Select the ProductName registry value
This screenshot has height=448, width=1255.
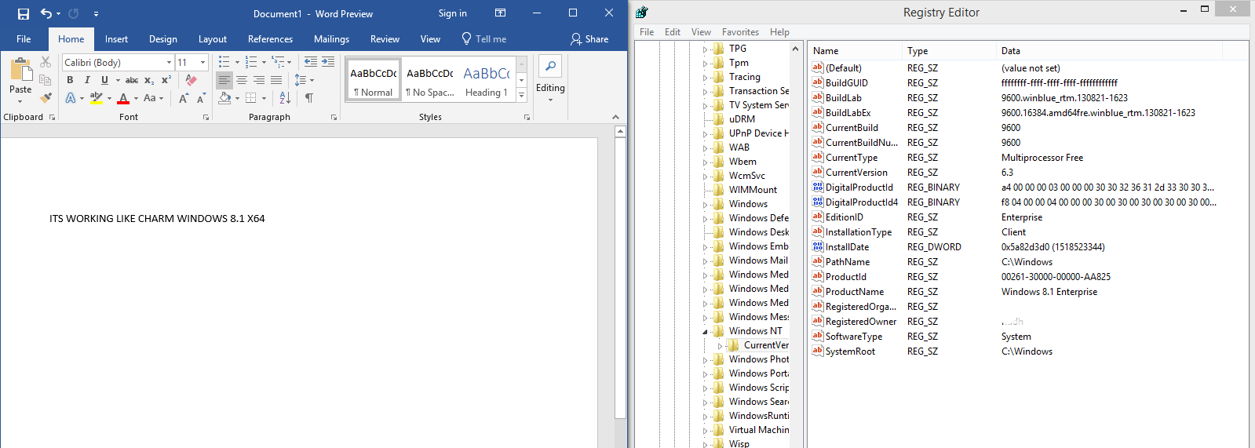(x=854, y=292)
